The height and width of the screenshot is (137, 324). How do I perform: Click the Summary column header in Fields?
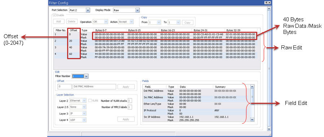(231, 87)
